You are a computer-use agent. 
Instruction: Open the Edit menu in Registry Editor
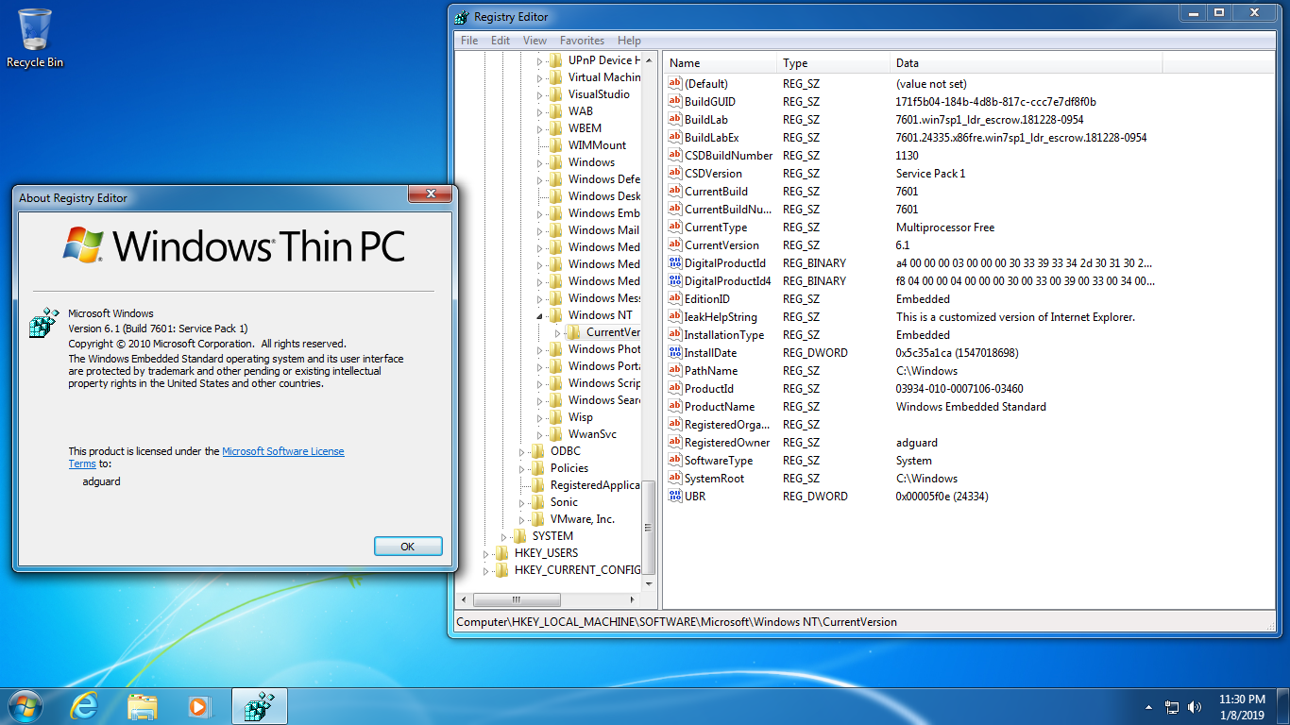click(501, 41)
